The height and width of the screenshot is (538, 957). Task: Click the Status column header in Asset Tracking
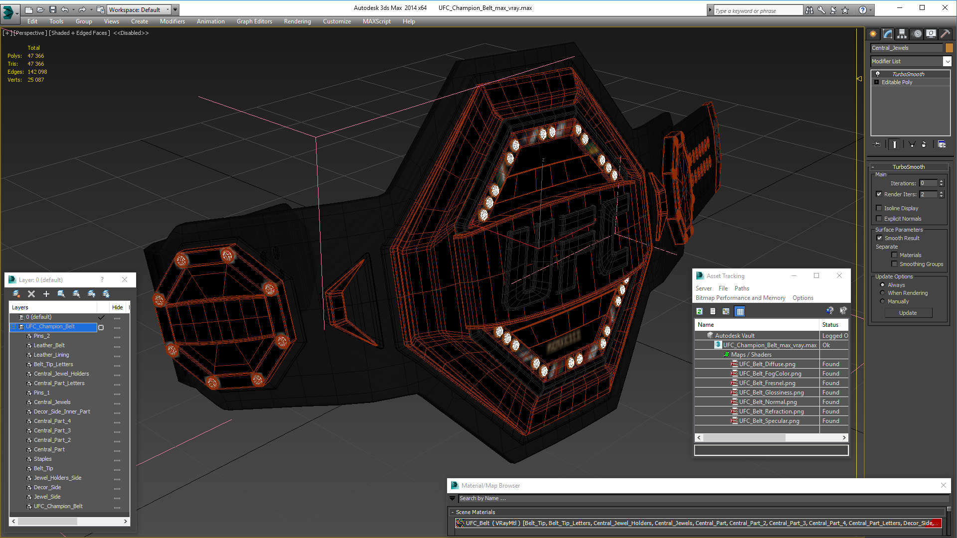(834, 325)
